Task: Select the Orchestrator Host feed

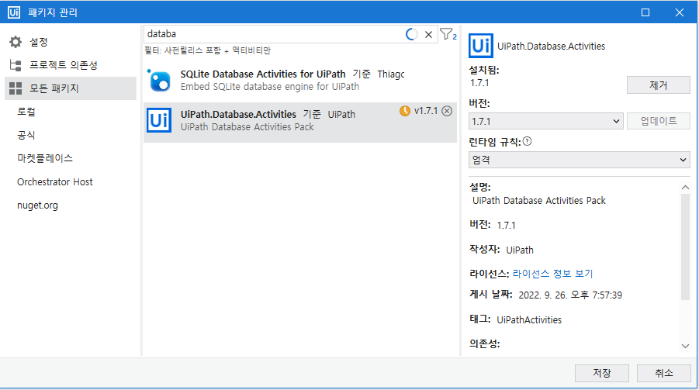Action: 55,182
